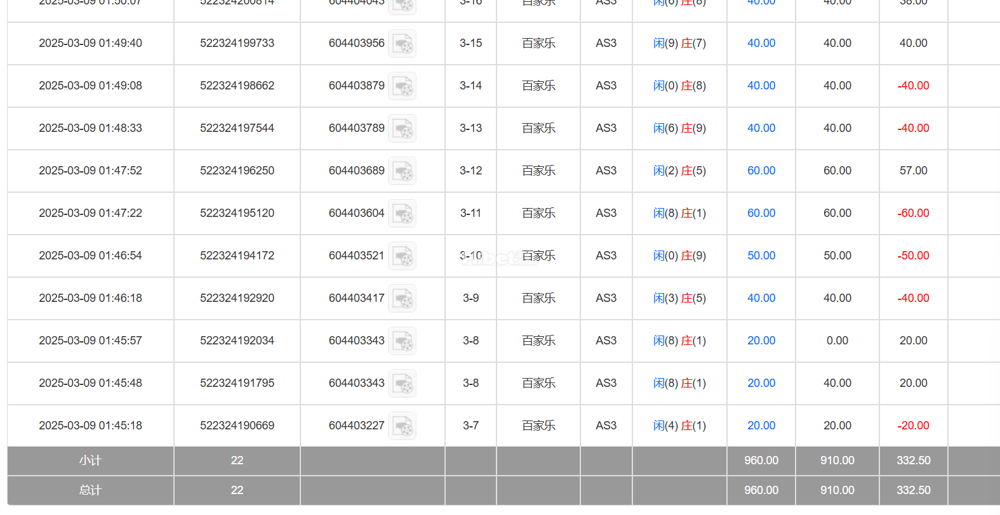The image size is (1000, 515).
Task: Select blue 20.00 amount in 3-7 row
Action: [761, 426]
